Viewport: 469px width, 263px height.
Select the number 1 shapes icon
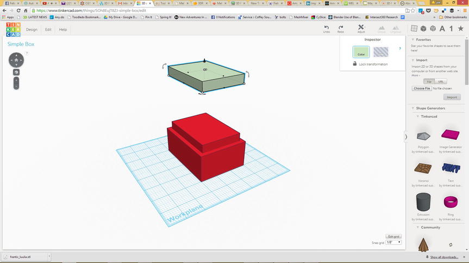pyautogui.click(x=451, y=28)
